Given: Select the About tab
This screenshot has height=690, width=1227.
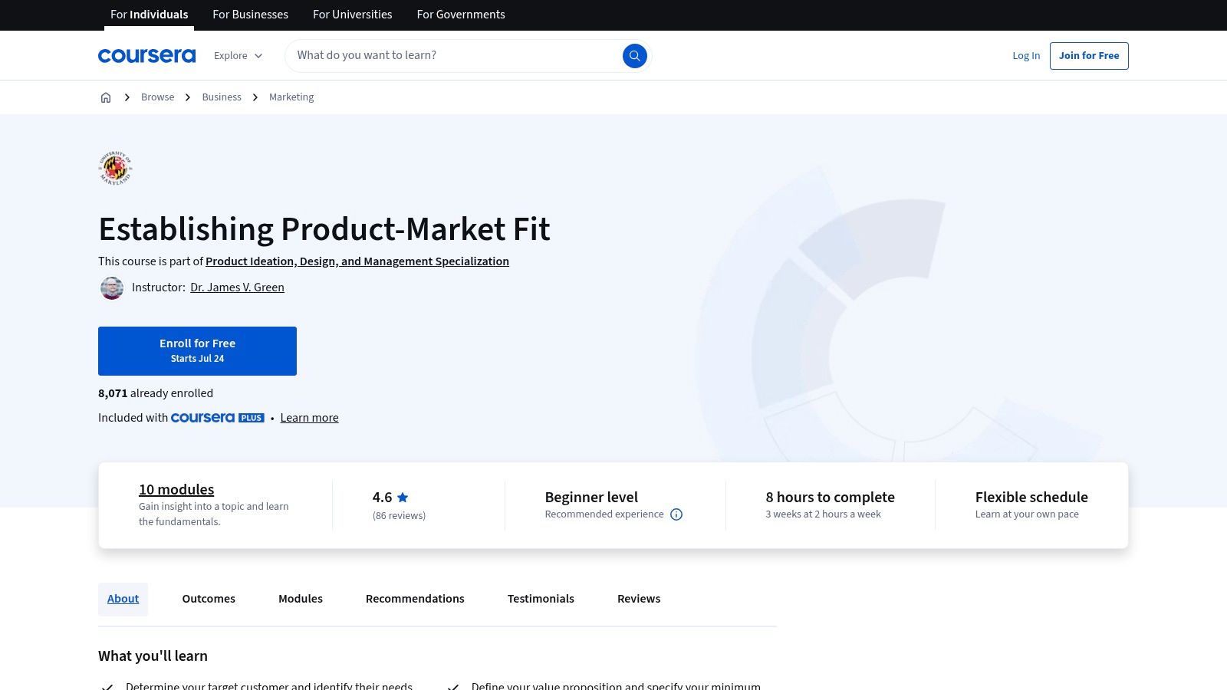Looking at the screenshot, I should coord(123,599).
